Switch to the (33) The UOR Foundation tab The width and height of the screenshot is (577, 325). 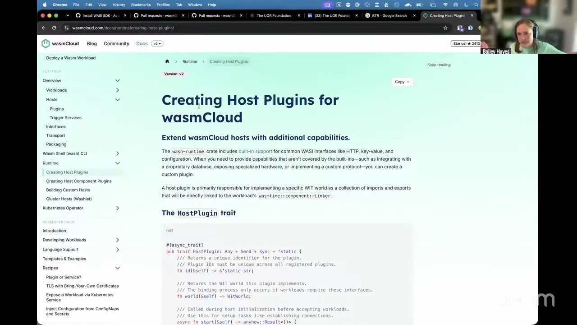tap(332, 15)
